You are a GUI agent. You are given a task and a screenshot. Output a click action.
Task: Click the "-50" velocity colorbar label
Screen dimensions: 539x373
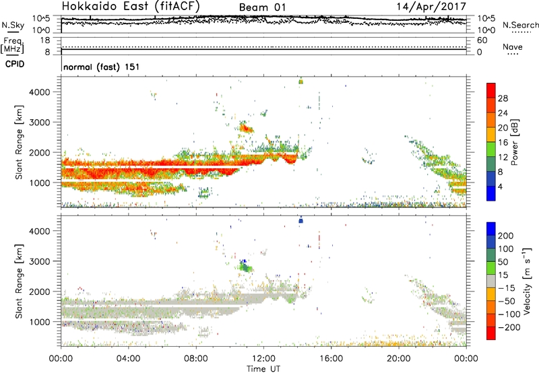click(507, 301)
